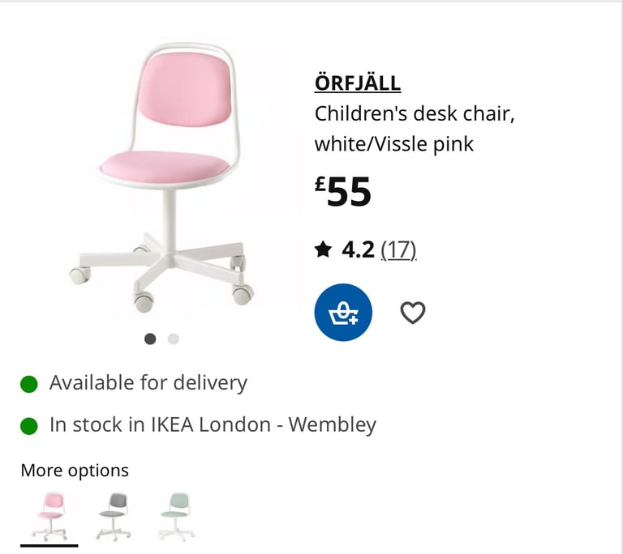Add the ÖRFJÄLL chair to shopping basket
The width and height of the screenshot is (623, 554).
[343, 313]
